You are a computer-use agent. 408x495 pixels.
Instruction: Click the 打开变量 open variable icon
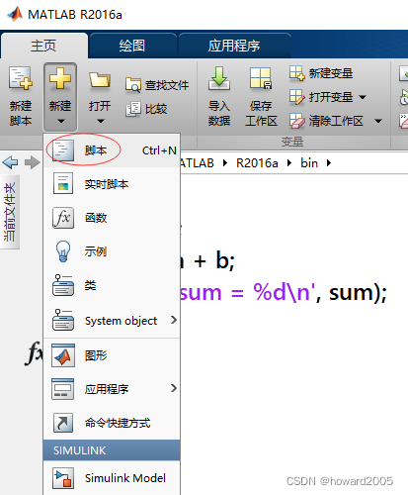297,97
